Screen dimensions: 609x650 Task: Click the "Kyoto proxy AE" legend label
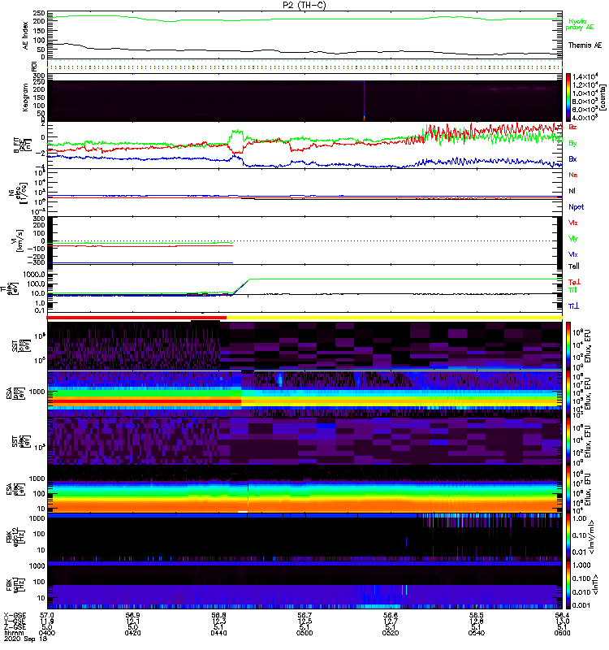(580, 24)
